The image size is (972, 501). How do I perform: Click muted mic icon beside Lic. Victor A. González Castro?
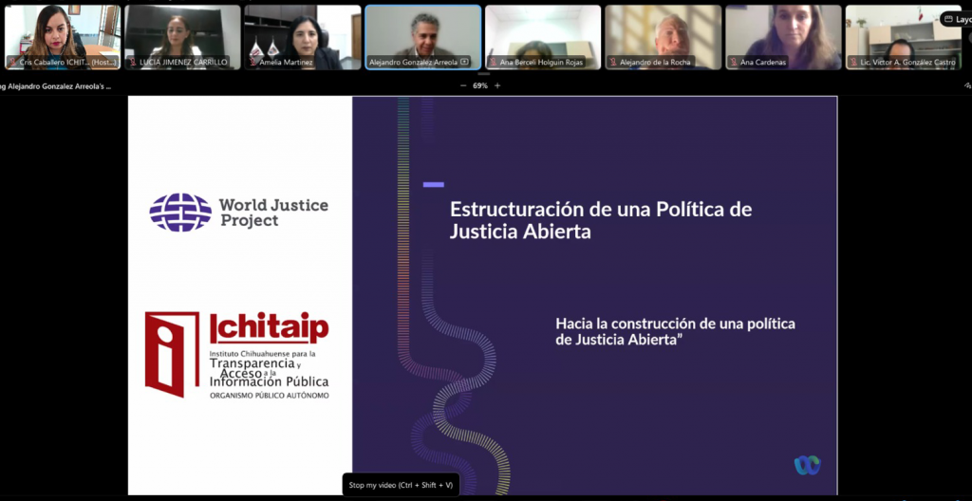click(853, 62)
